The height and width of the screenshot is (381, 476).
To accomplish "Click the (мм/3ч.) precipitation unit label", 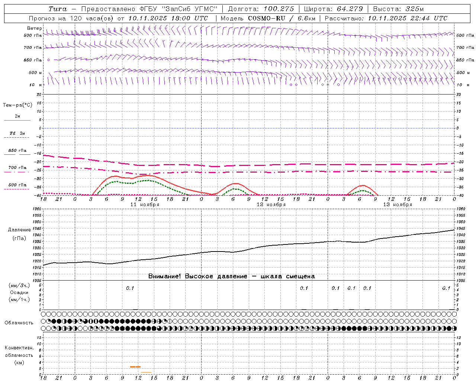I will (19, 285).
